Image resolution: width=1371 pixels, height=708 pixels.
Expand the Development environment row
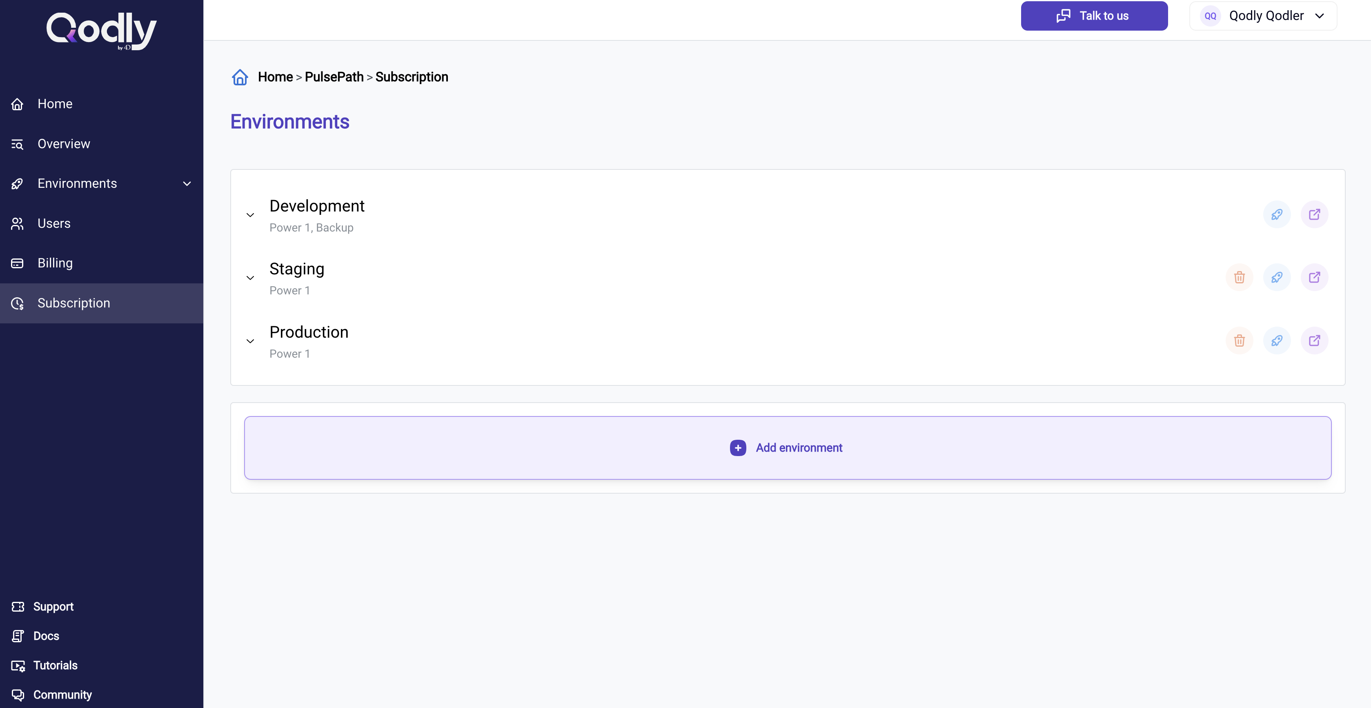[x=250, y=215]
